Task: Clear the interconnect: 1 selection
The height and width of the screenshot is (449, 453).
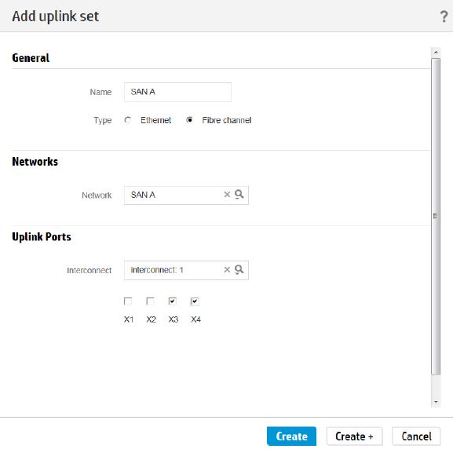Action: [227, 269]
